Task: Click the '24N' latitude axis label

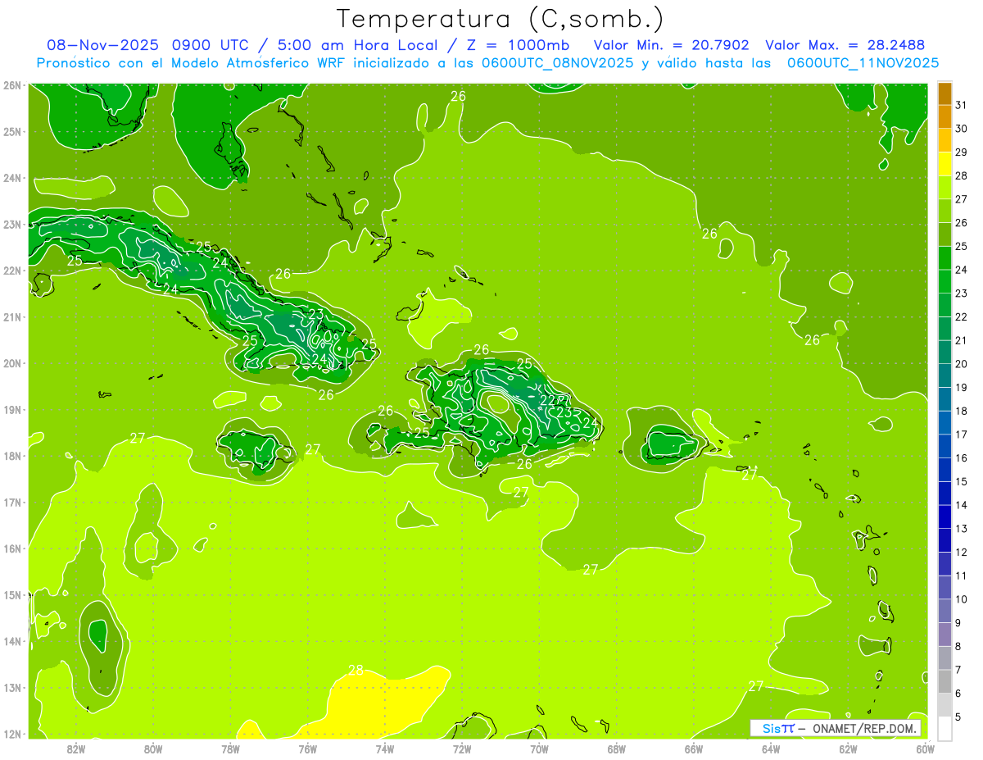Action: 11,178
